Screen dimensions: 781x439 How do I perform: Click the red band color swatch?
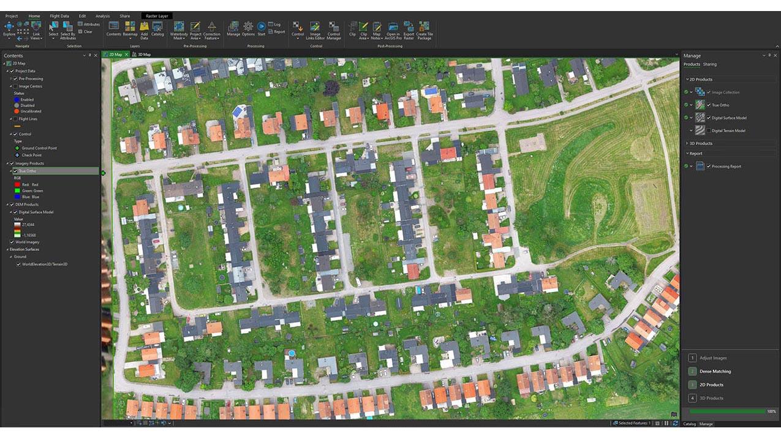coord(17,184)
